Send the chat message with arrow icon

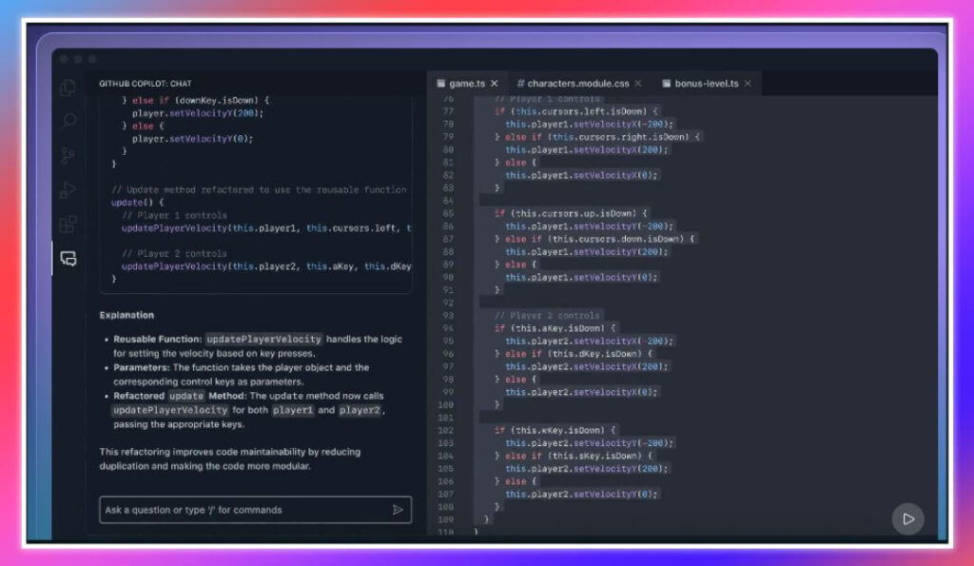click(398, 510)
